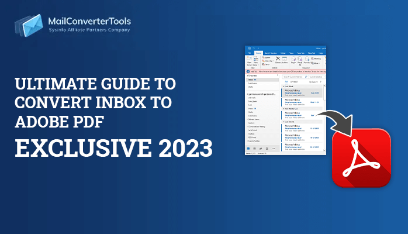Select Inbox under Favorites
This screenshot has width=408, height=234.
click(262, 80)
